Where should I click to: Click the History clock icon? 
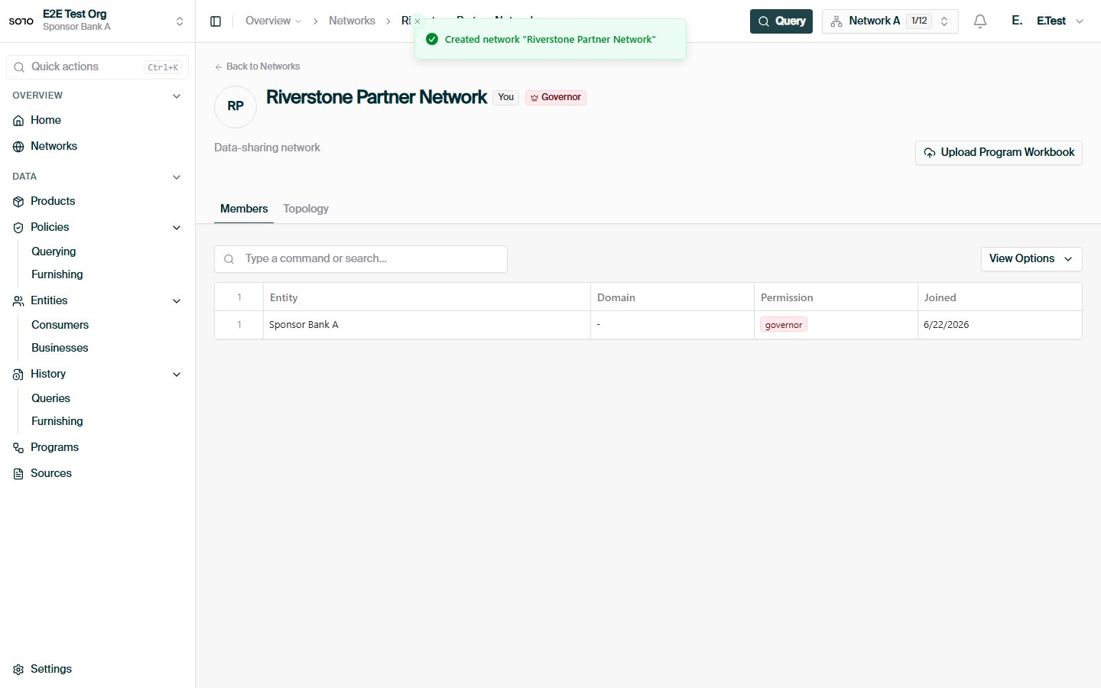point(18,375)
